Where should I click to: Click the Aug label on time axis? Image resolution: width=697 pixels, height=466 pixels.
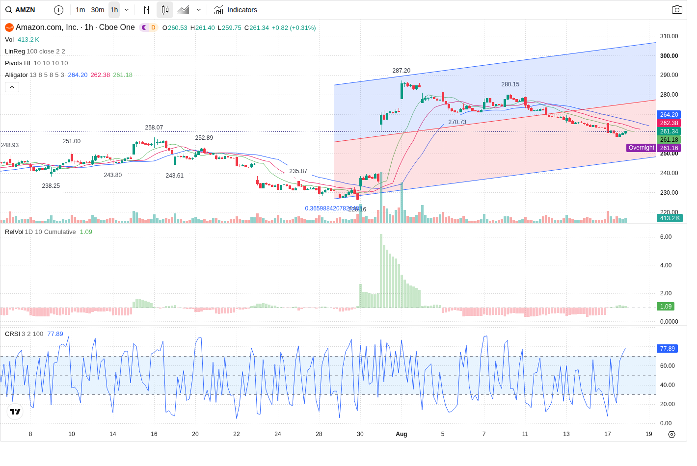(x=402, y=434)
